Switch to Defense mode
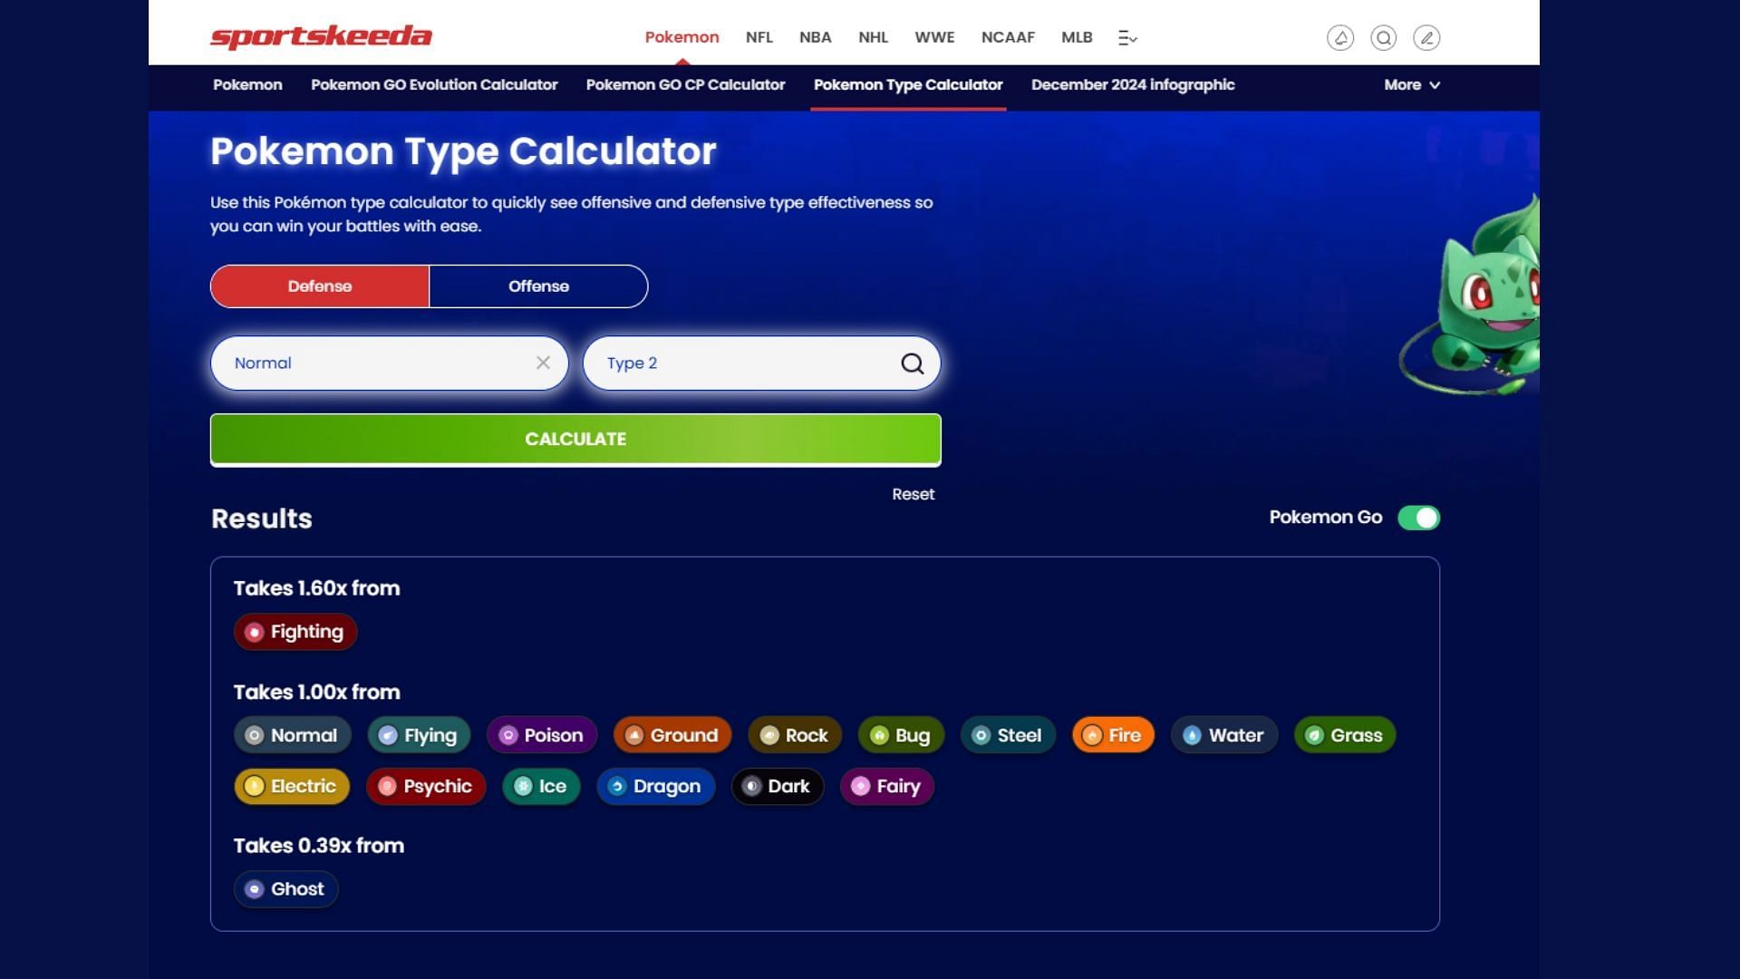 pos(320,286)
